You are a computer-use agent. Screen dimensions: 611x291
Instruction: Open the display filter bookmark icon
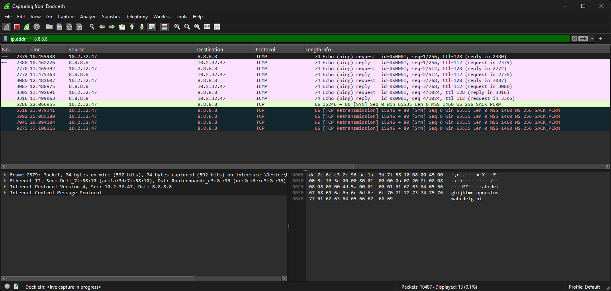coord(6,39)
